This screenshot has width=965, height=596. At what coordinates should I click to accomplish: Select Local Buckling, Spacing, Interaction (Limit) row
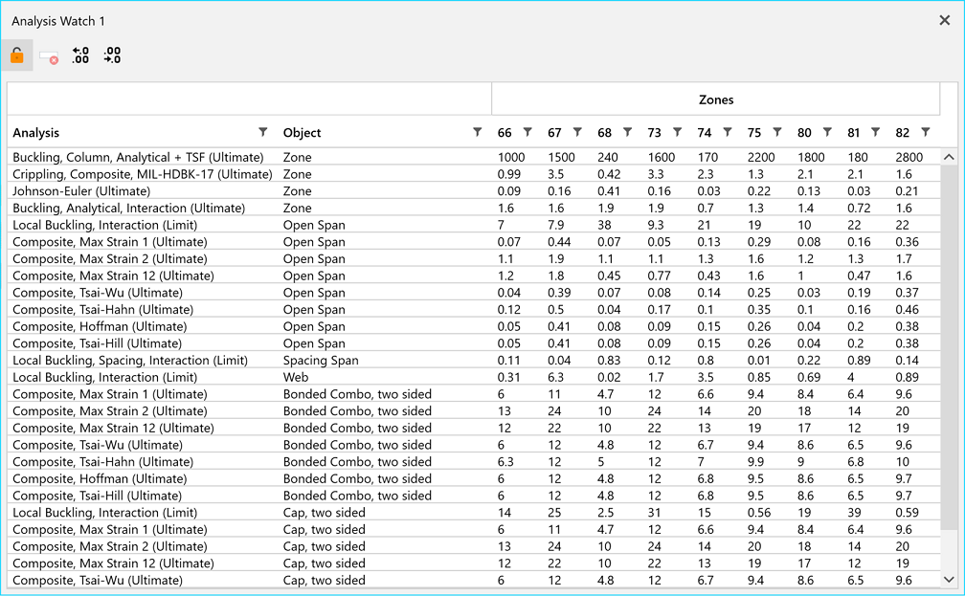[x=473, y=361]
